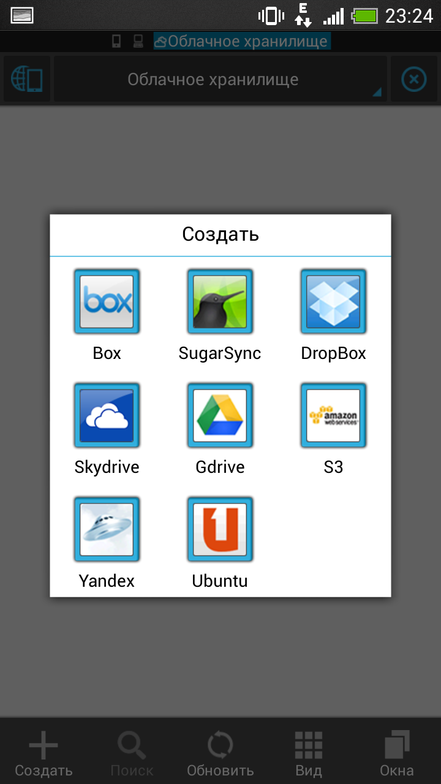Switch to the computer network tab icon

pos(138,42)
